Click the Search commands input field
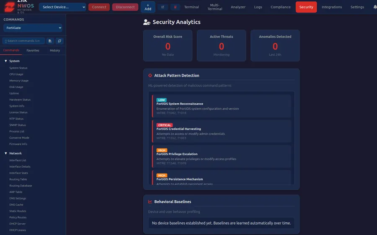Viewport: 377px width, 235px height. [x=23, y=41]
